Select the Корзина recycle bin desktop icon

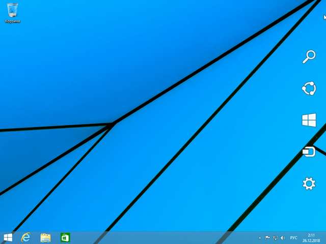(12, 10)
